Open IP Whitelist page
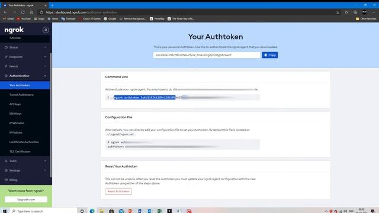 17,123
